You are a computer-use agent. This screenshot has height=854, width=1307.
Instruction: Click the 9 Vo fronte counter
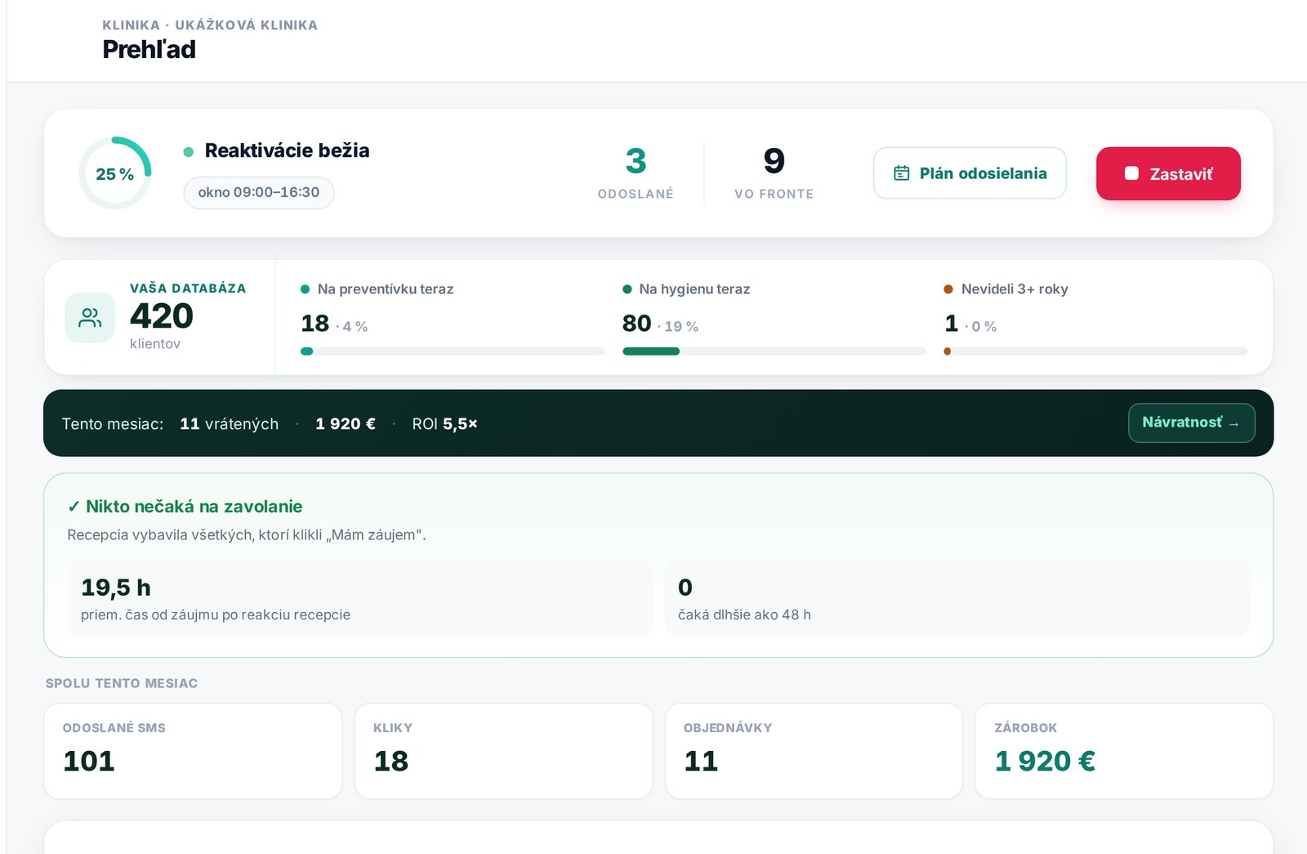click(774, 172)
